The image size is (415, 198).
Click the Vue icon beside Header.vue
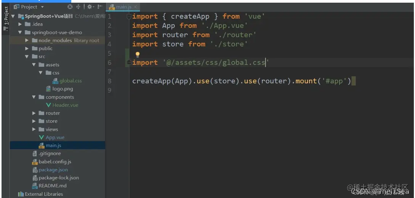pos(48,105)
